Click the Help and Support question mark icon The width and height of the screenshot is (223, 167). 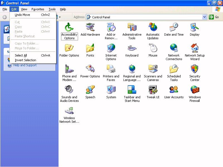tap(9, 65)
